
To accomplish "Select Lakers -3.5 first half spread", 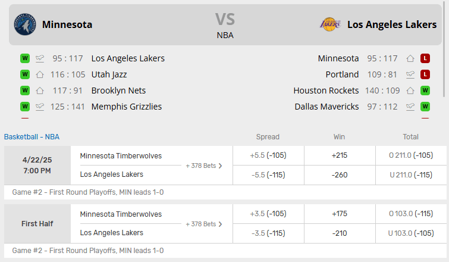I will pos(268,233).
